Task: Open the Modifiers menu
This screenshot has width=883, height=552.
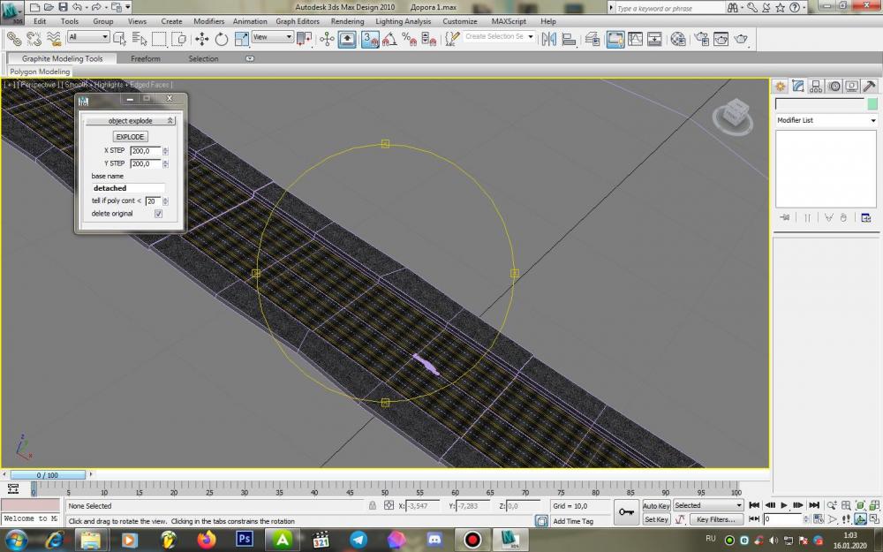Action: click(x=209, y=21)
